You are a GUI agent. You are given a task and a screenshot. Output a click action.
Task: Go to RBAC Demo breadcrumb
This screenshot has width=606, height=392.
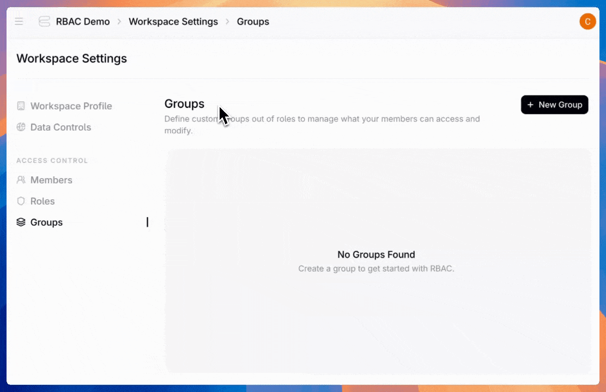click(x=83, y=22)
